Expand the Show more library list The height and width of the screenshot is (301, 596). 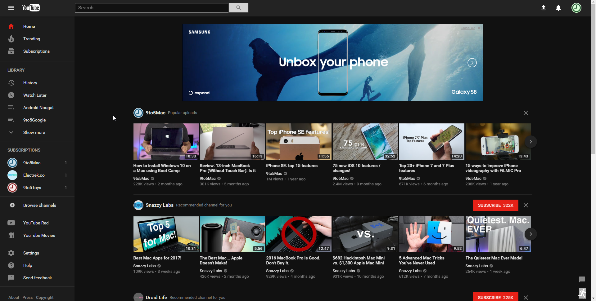(x=34, y=132)
